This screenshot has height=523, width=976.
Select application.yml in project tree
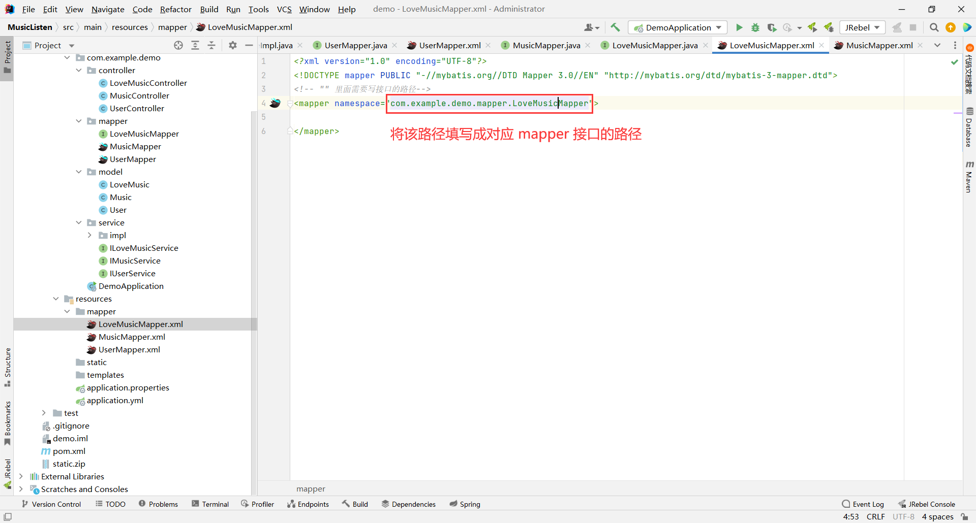pos(115,400)
